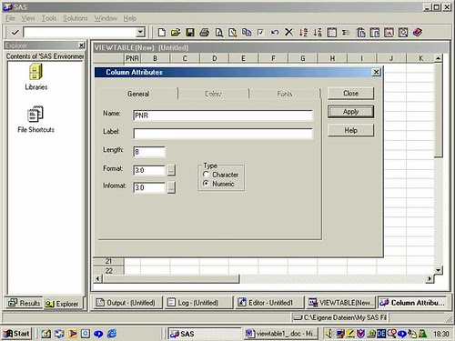Open the Tools menu
The width and height of the screenshot is (455, 341).
coord(49,18)
